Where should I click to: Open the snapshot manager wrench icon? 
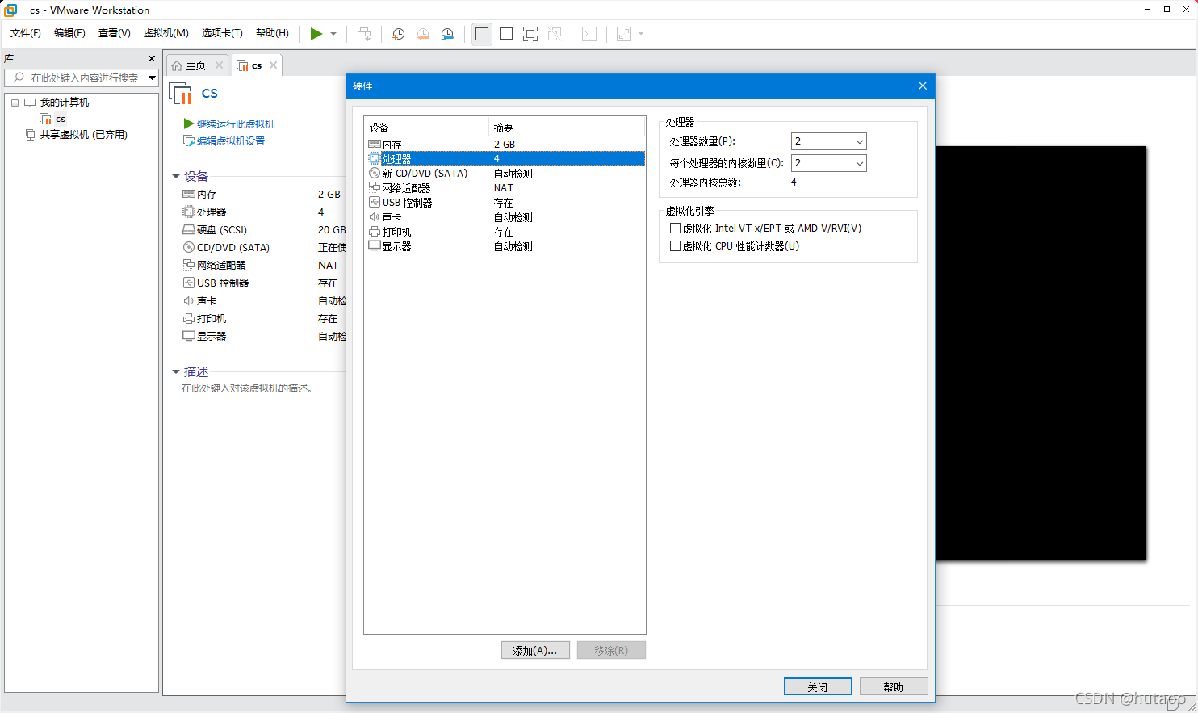tap(447, 34)
